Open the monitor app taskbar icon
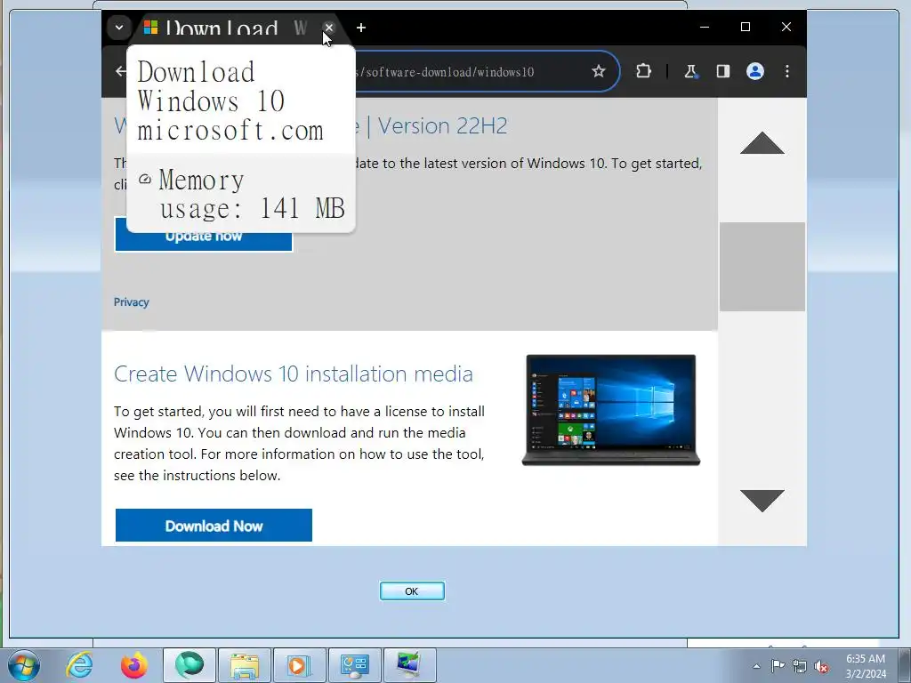This screenshot has height=683, width=911. pos(409,665)
